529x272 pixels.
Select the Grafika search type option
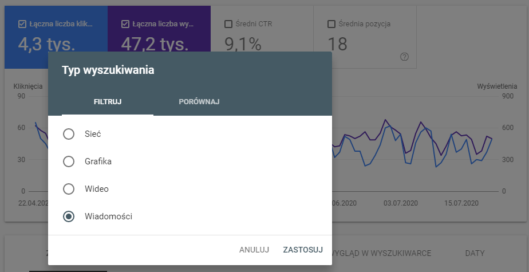click(x=69, y=161)
